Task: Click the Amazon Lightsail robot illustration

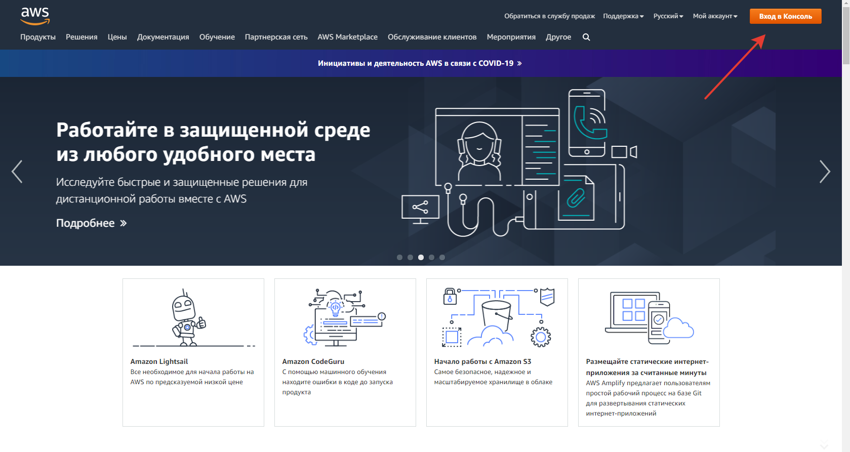Action: click(x=193, y=318)
